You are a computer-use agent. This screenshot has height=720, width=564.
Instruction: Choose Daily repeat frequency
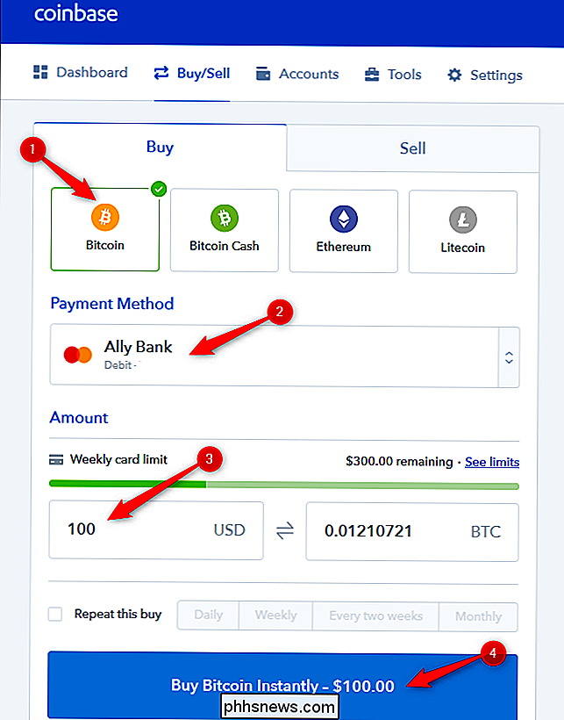pos(208,615)
